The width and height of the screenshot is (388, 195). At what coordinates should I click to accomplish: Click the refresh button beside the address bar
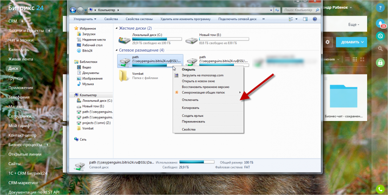click(277, 10)
